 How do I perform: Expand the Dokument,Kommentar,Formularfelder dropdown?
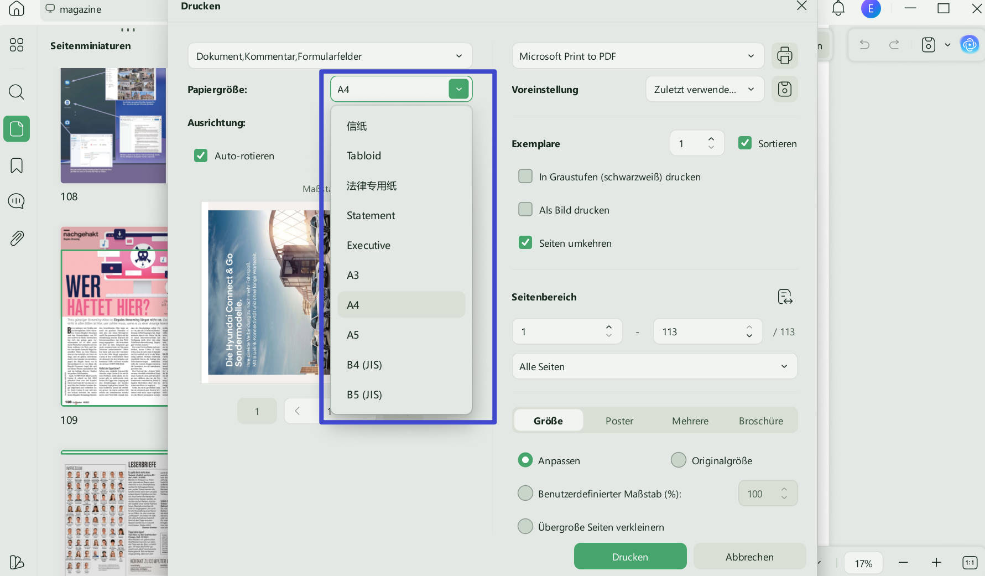click(330, 56)
